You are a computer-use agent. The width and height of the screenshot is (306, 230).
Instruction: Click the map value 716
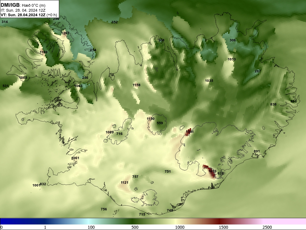pyautogui.click(x=119, y=134)
